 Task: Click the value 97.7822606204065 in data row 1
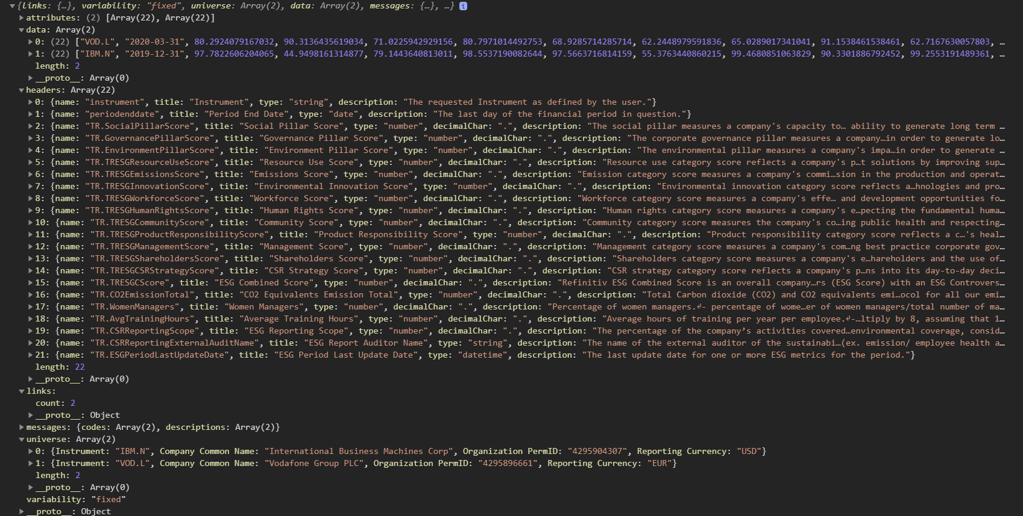pyautogui.click(x=234, y=54)
